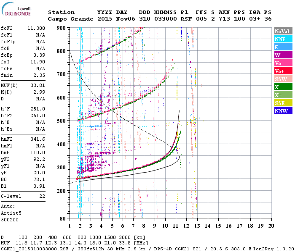Click the foEs N/A value
This screenshot has height=252, width=295.
click(x=40, y=68)
